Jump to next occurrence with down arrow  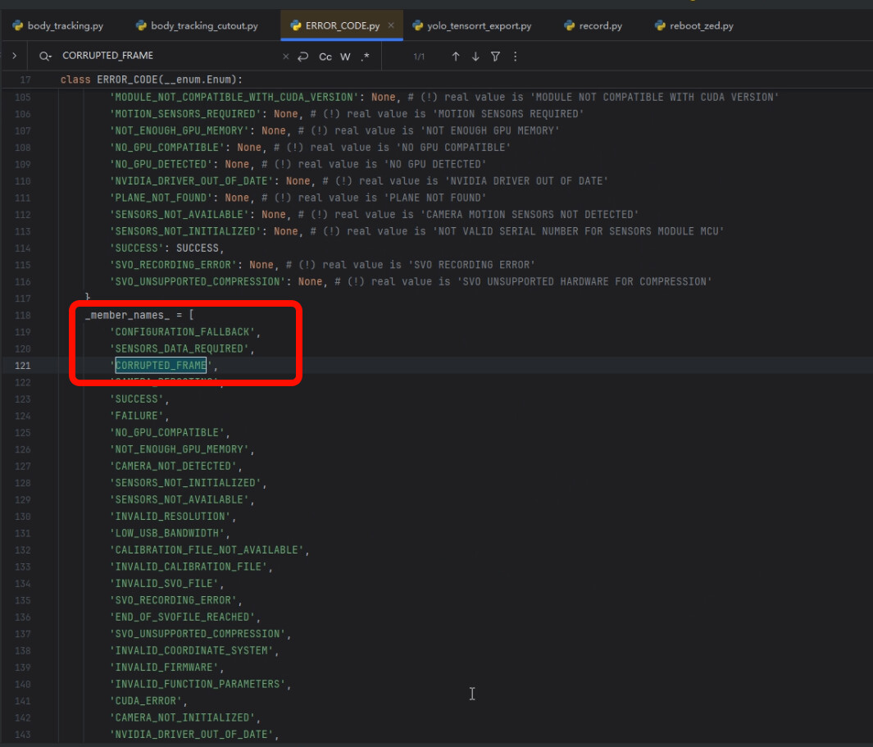coord(475,57)
